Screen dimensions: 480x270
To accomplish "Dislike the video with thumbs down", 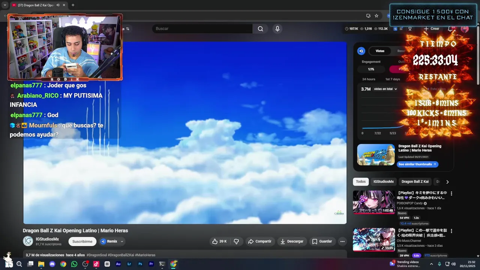I will 236,241.
